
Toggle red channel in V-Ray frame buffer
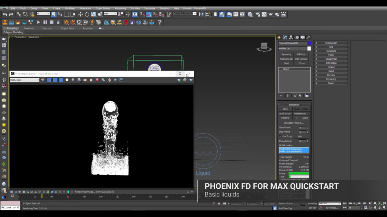click(x=49, y=80)
